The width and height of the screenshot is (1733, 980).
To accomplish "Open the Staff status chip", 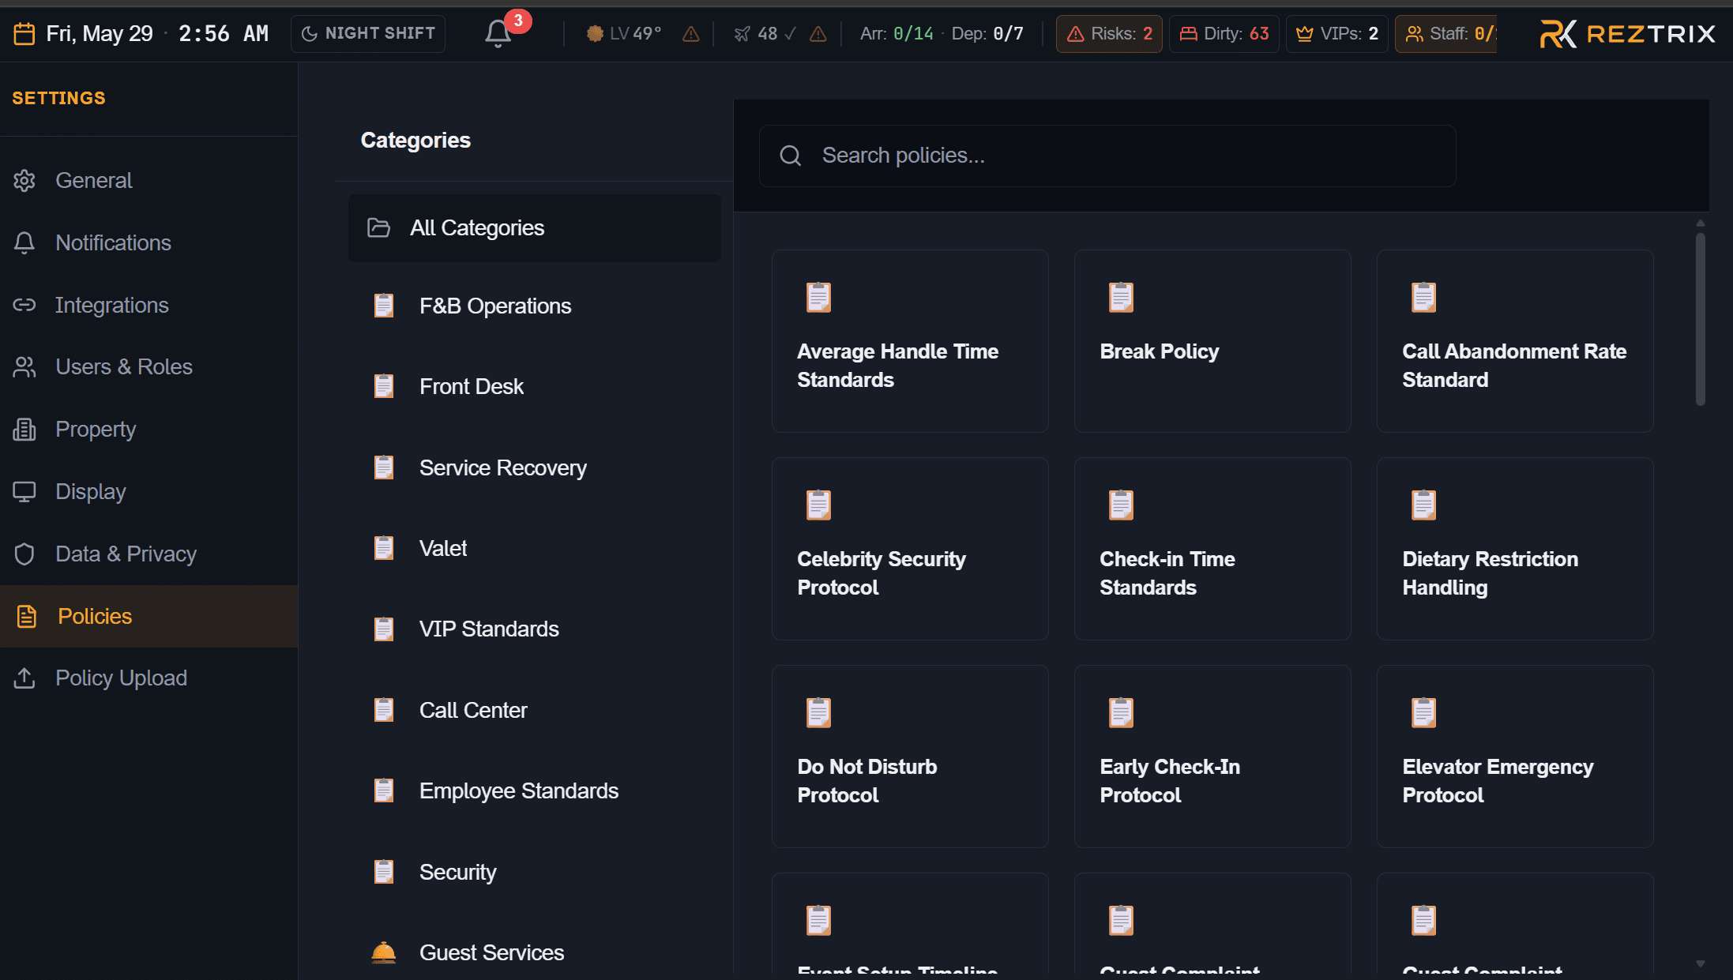I will [1446, 34].
